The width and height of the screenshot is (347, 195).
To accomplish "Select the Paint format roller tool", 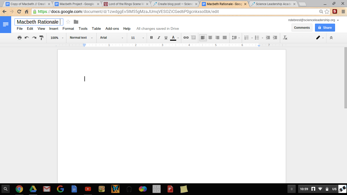I will click(x=41, y=38).
